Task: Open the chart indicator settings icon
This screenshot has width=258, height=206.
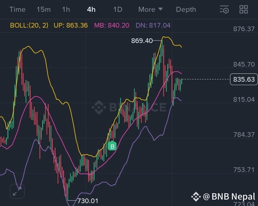Action: [x=224, y=9]
